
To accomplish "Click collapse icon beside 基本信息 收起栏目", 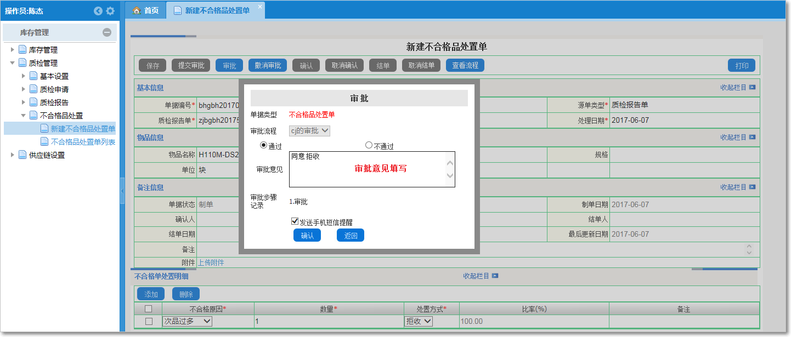I will 752,88.
